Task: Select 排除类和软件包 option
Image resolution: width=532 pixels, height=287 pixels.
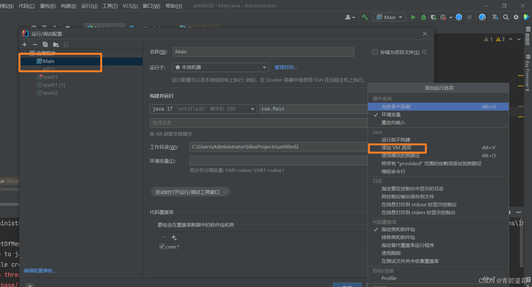Action: click(439, 237)
